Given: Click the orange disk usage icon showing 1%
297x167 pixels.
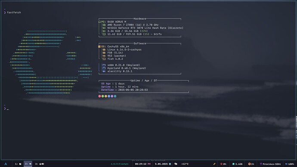Looking at the screenshot, I should coord(249,164).
